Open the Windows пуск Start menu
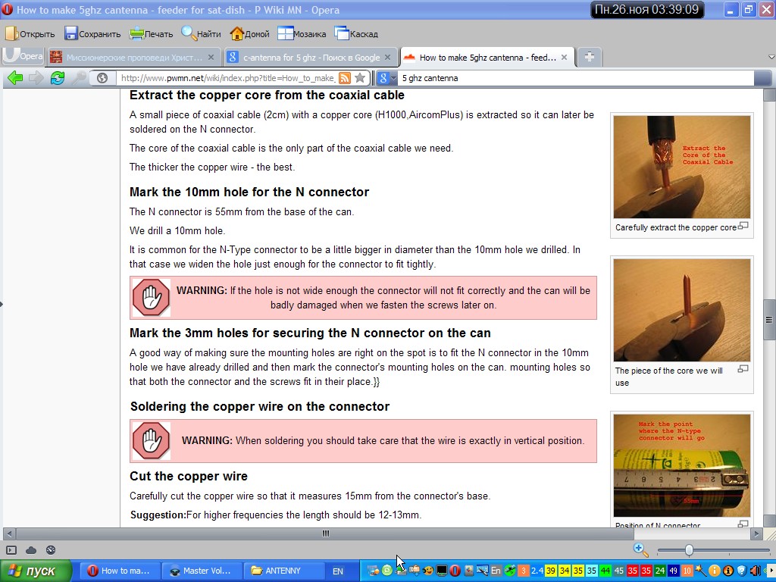776x582 pixels. 36,571
